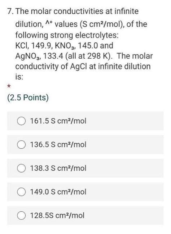The width and height of the screenshot is (171, 234).
Task: Click the red required asterisk
Action: coord(9,86)
